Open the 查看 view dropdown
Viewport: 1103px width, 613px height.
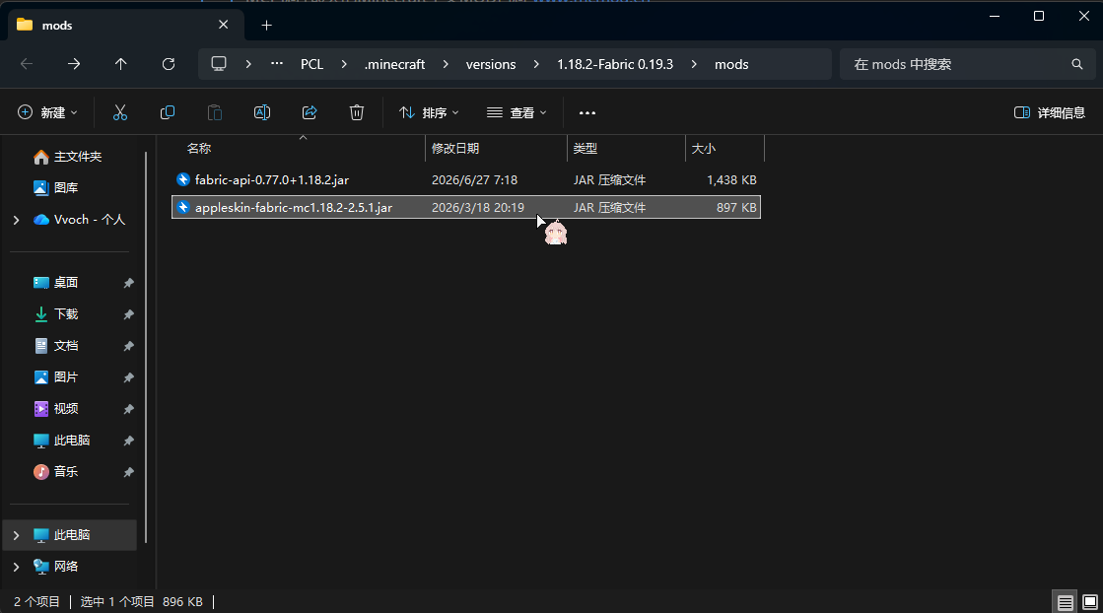point(517,112)
